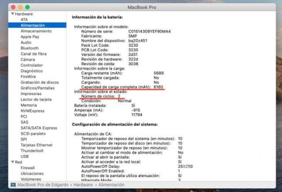Select Firewall under Red
The width and height of the screenshot is (282, 192).
click(28, 168)
